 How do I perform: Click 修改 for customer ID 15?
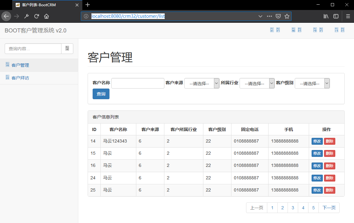click(x=317, y=153)
